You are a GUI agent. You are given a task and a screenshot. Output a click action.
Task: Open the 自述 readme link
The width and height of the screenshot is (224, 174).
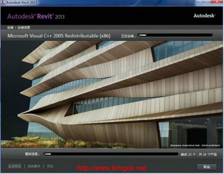coord(50,166)
